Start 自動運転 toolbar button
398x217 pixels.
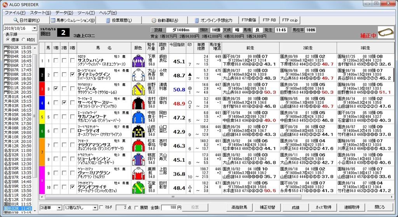[164, 20]
